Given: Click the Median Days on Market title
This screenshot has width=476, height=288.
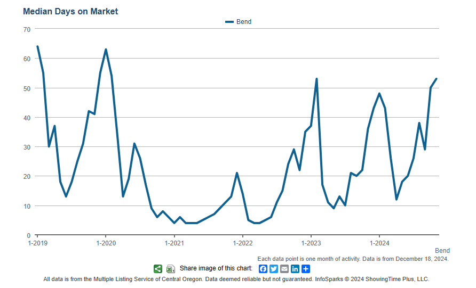Looking at the screenshot, I should (70, 11).
